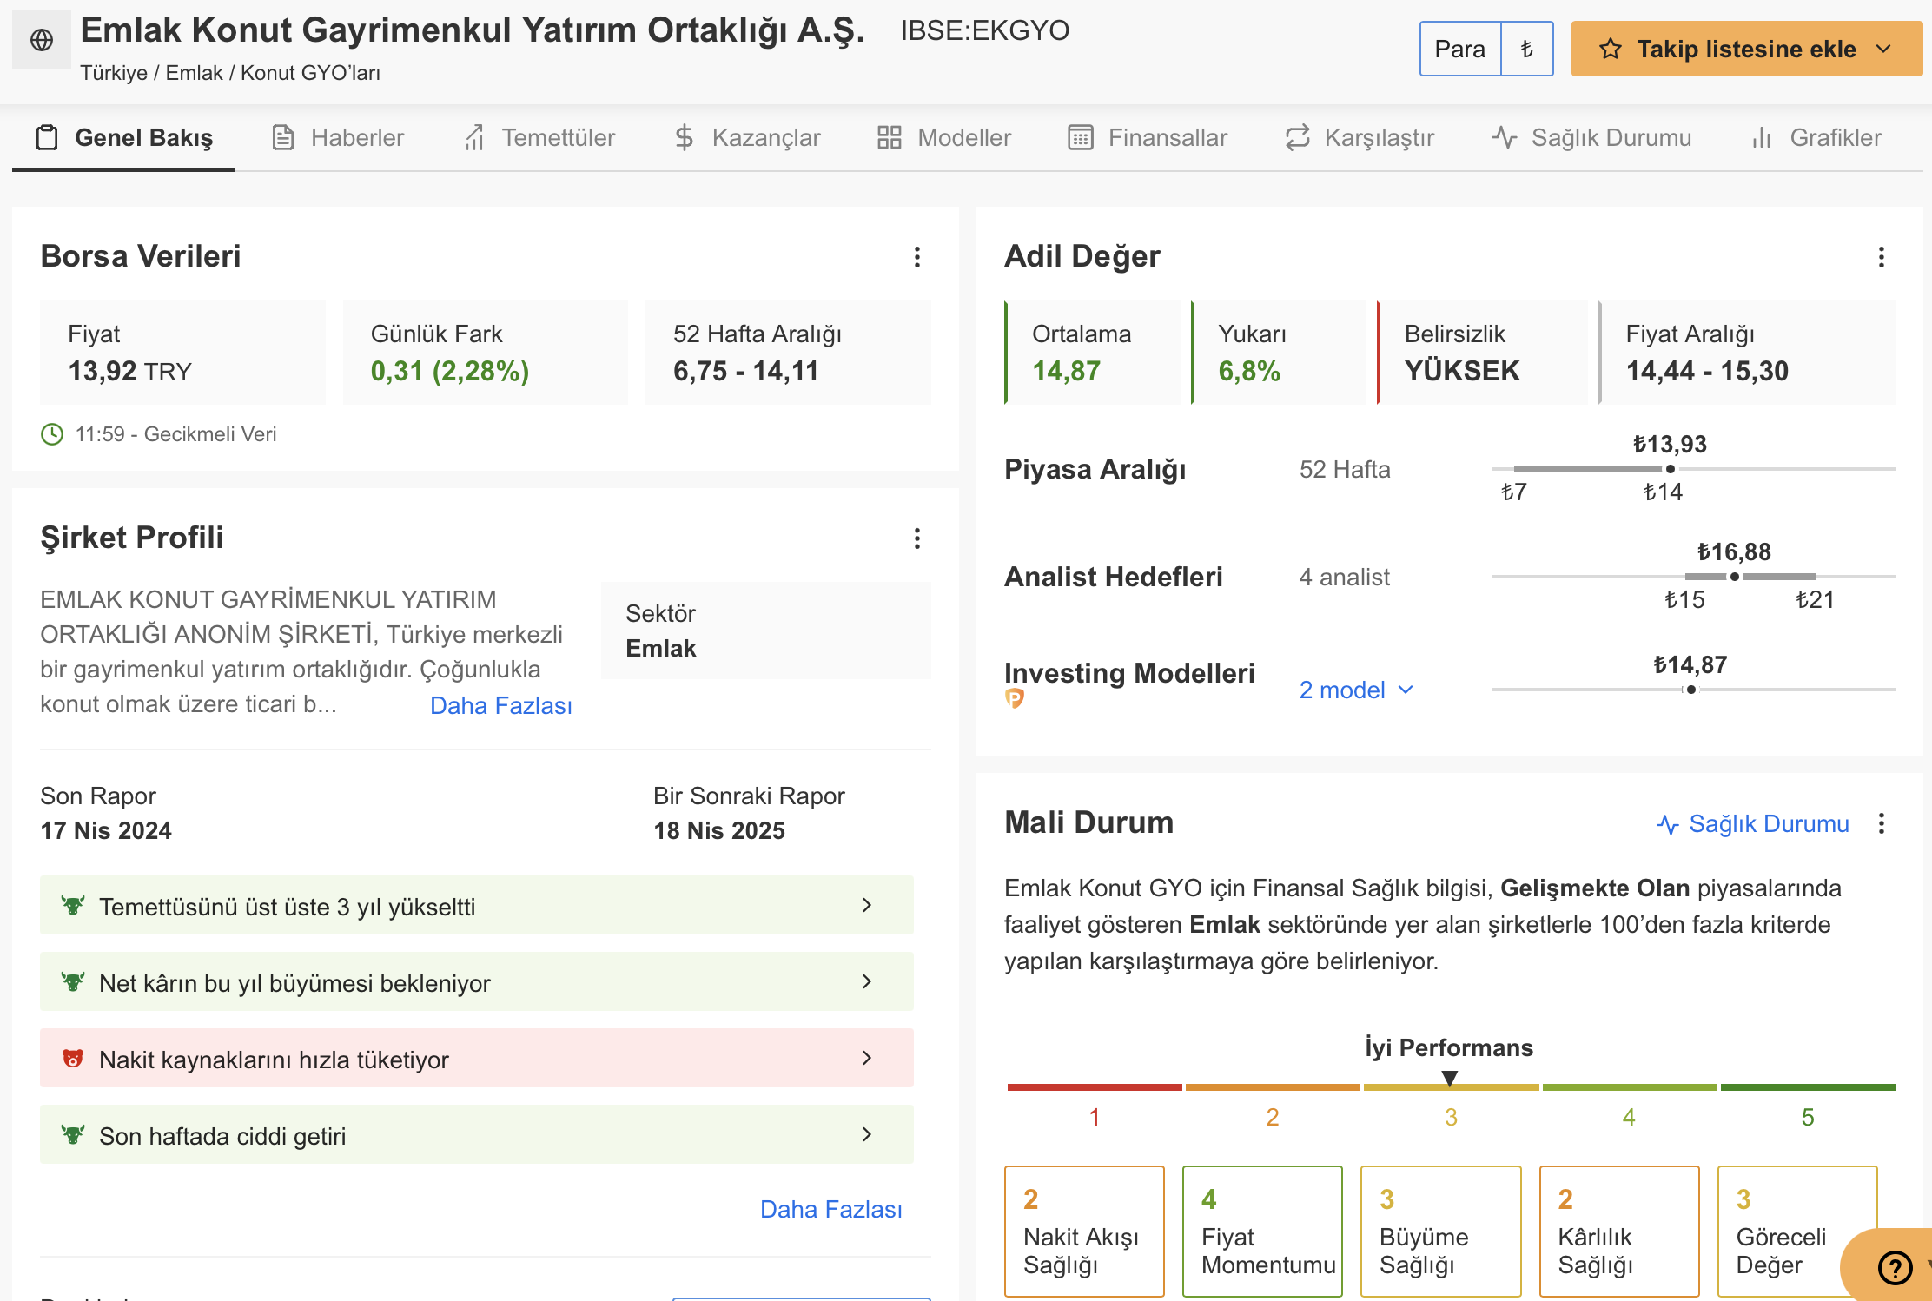The height and width of the screenshot is (1301, 1932).
Task: Click the Fiyat value 13,92 TRY
Action: click(129, 371)
